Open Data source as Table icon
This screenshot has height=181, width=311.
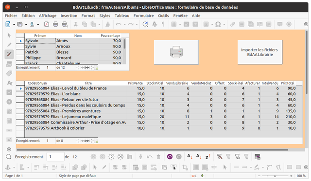(257, 157)
